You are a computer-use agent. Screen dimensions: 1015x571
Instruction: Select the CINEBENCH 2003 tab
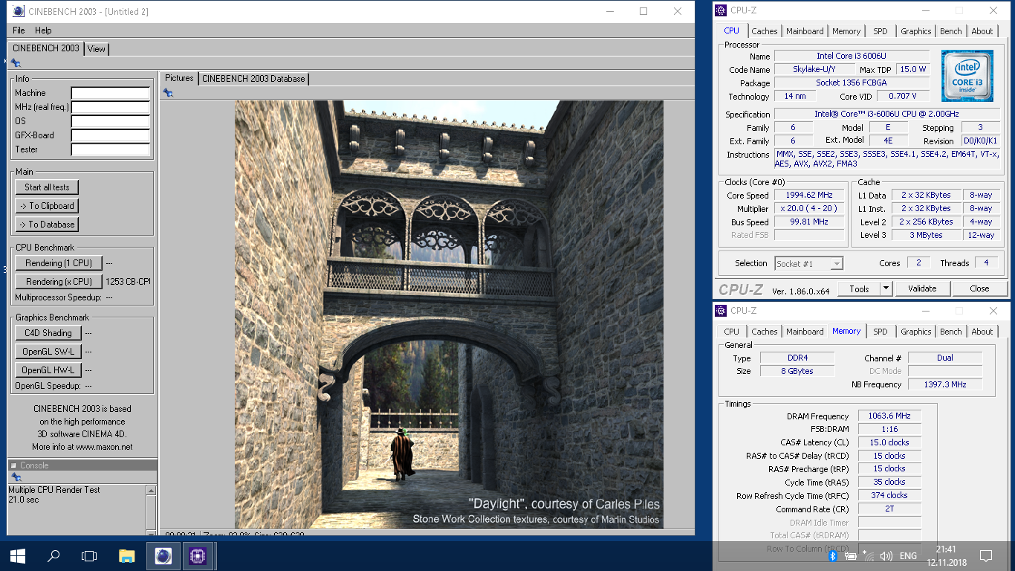(46, 48)
